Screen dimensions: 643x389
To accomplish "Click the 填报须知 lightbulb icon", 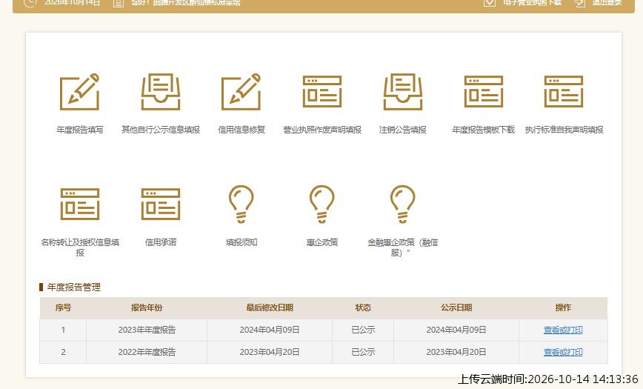I will [241, 204].
